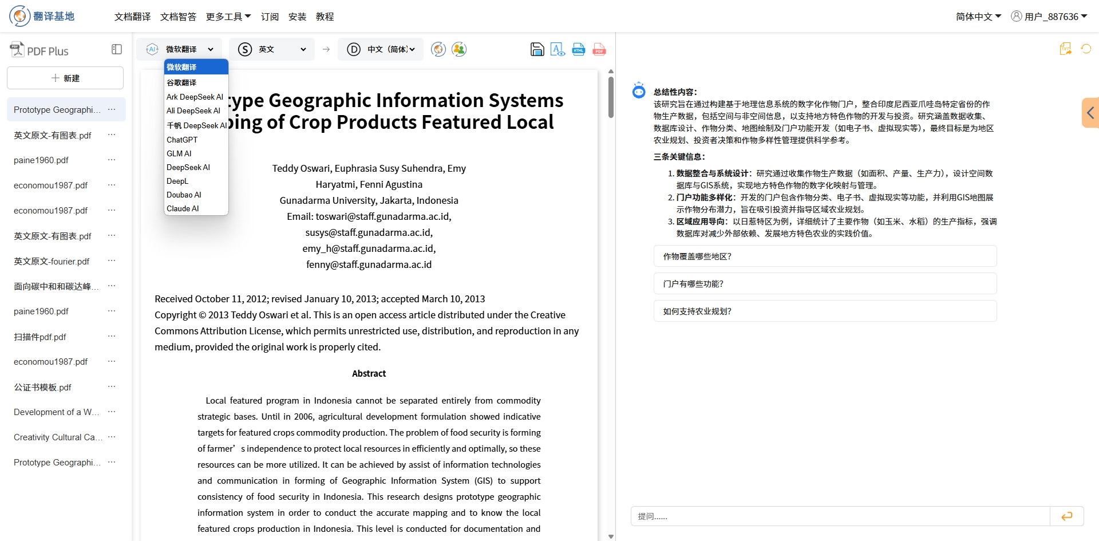This screenshot has height=541, width=1099.
Task: Open more options for 面向碳中和和碳达峰 file
Action: [x=112, y=286]
